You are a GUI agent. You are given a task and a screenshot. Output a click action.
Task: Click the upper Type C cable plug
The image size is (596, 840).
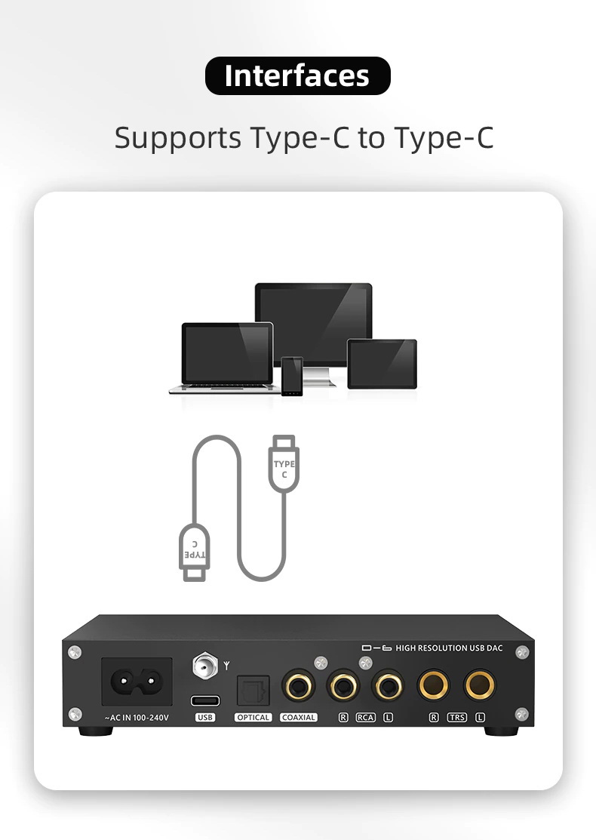(284, 463)
